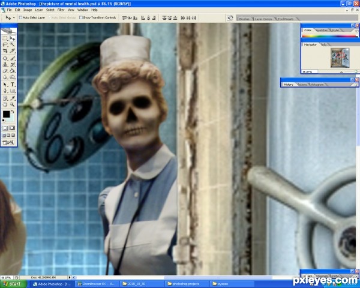Open the Edit menu

click(x=17, y=10)
